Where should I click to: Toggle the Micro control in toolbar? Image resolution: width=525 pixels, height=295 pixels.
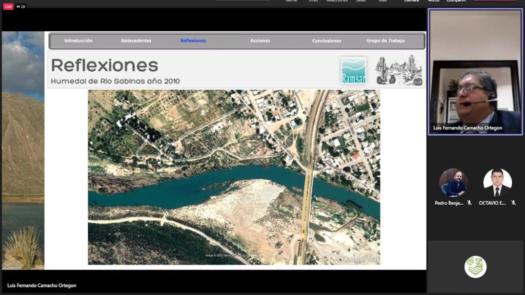[433, 1]
